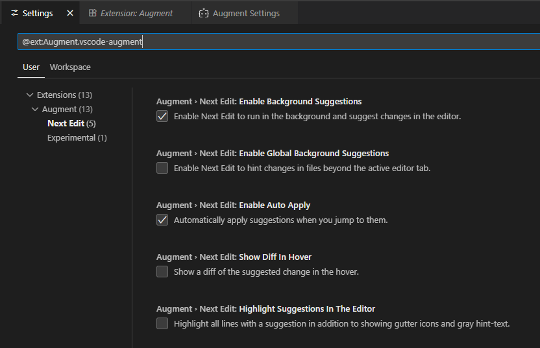540x348 pixels.
Task: Switch to the Workspace settings tab
Action: [70, 67]
